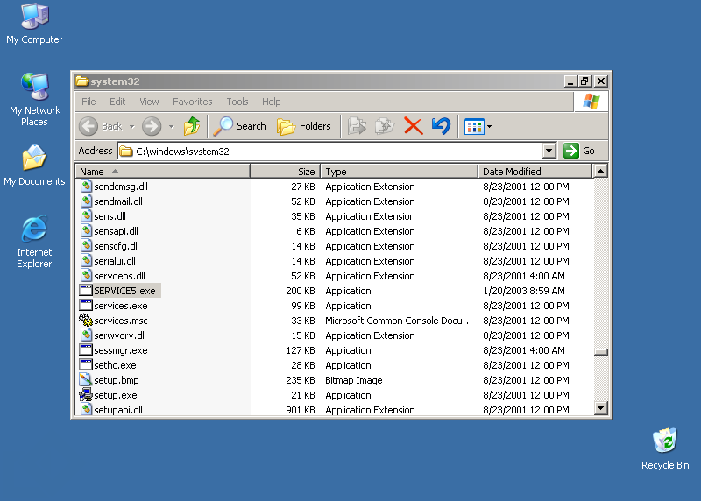Open the Favorites menu
Viewport: 701px width, 501px height.
(x=192, y=102)
